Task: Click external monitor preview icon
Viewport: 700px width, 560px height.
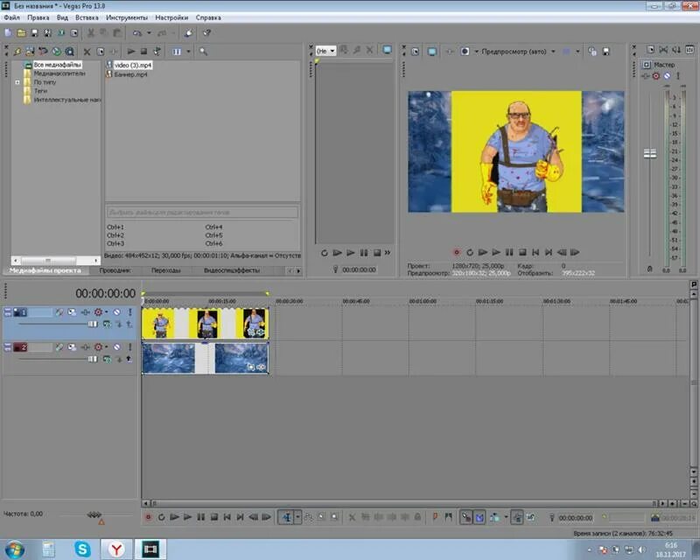Action: coord(431,52)
